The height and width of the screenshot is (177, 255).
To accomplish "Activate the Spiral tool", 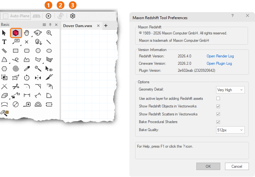I will point(16,69).
